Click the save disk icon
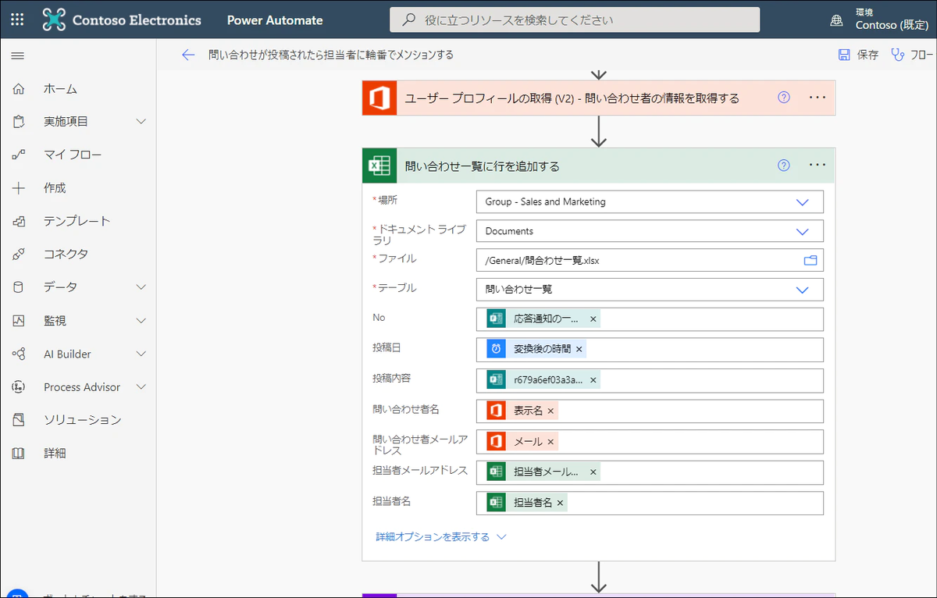This screenshot has height=598, width=937. pyautogui.click(x=844, y=55)
